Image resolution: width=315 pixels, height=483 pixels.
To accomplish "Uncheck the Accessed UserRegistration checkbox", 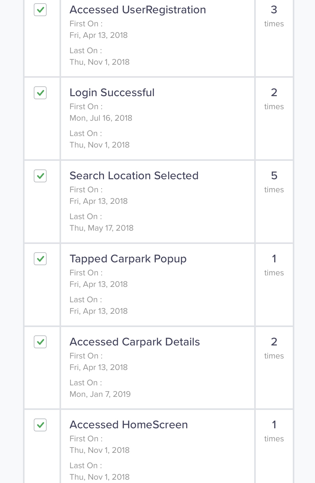I will [x=40, y=10].
